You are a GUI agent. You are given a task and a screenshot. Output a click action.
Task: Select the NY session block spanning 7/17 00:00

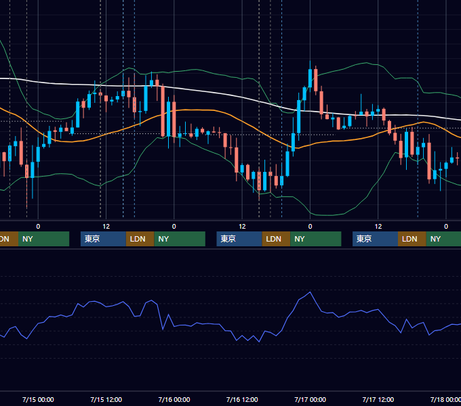point(316,239)
